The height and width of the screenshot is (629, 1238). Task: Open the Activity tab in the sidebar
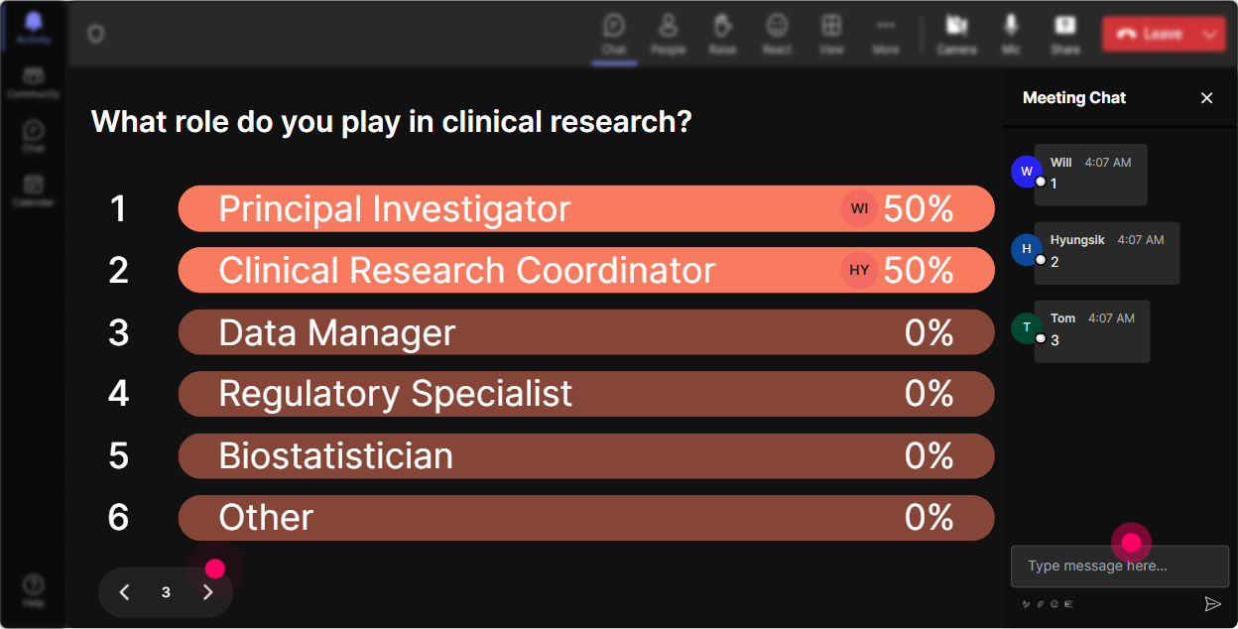(33, 29)
